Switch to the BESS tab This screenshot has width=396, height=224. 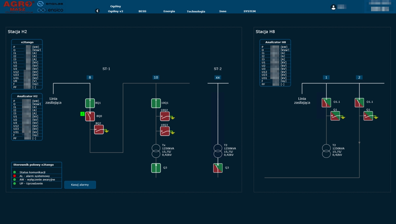[x=142, y=11]
